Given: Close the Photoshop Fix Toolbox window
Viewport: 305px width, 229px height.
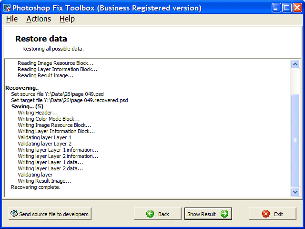Looking at the screenshot, I should pyautogui.click(x=297, y=8).
